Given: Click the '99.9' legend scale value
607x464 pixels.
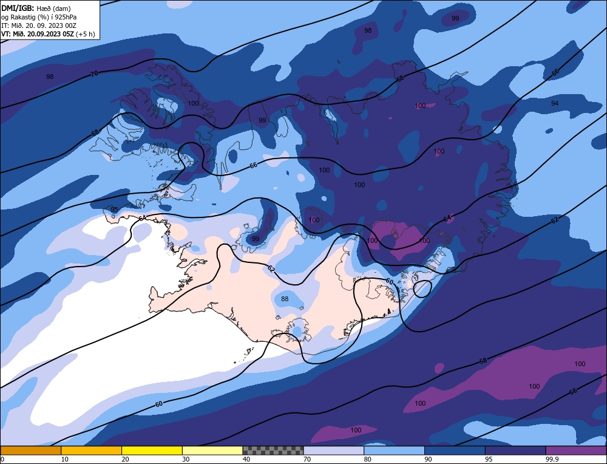Looking at the screenshot, I should 552,459.
